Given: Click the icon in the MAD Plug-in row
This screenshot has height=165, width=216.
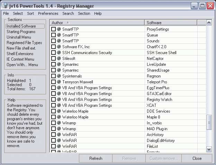Looking at the screenshot, I should [59, 129].
